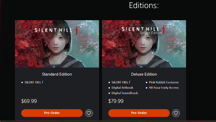
Task: Click the $79.99 price label
Action: (x=116, y=101)
